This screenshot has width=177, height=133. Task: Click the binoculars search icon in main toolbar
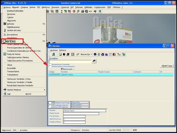tap(52, 11)
